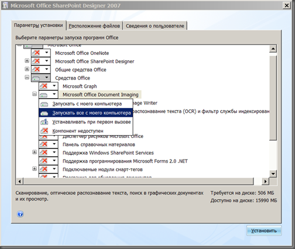
Task: Click the red X icon next to Панель справочных материалов
Action: point(44,144)
